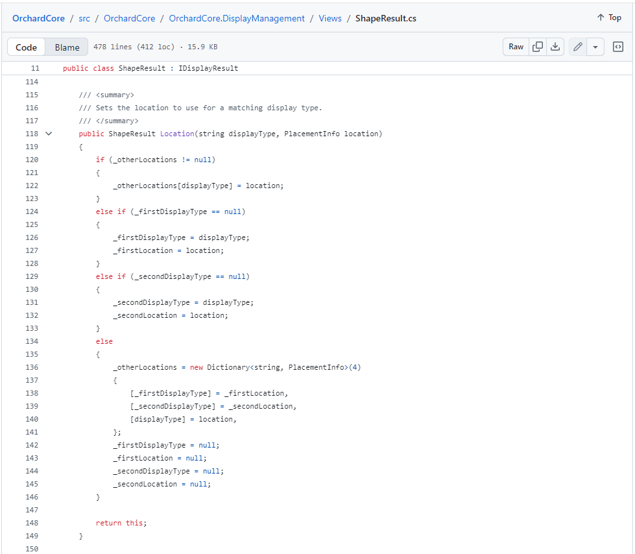Select line number 124
The width and height of the screenshot is (635, 554).
click(32, 211)
